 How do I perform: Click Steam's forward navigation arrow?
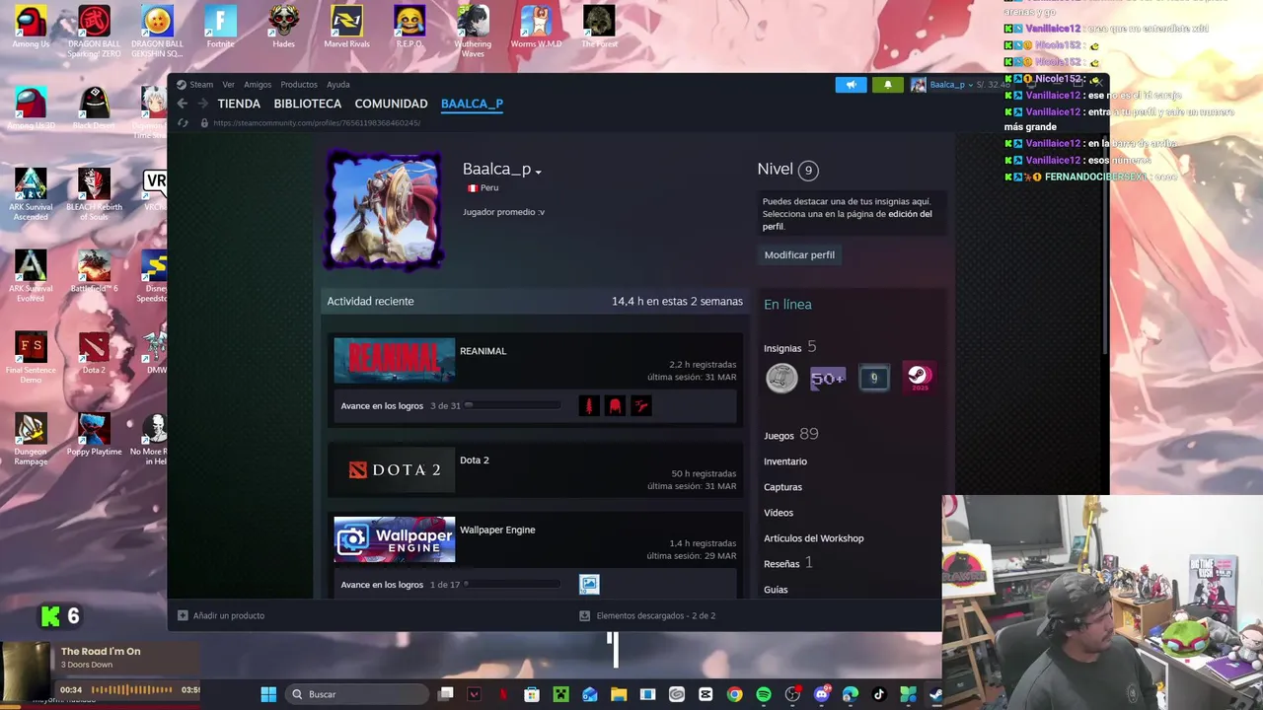click(203, 104)
